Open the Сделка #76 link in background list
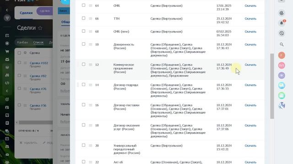 coord(38,89)
